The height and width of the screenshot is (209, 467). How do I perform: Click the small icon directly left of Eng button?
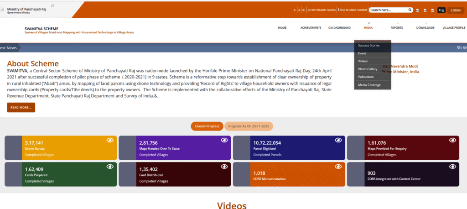tap(432, 10)
